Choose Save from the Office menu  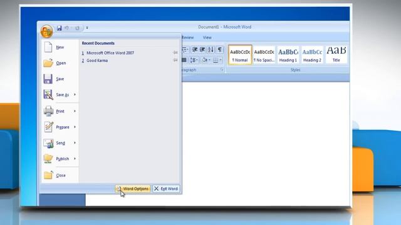point(60,79)
